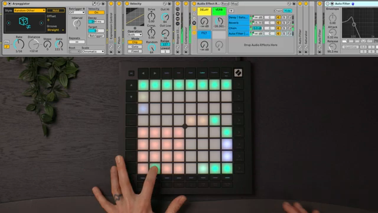This screenshot has height=213, width=378.
Task: Solo the Reverb chain with its S button
Action: (x=284, y=22)
